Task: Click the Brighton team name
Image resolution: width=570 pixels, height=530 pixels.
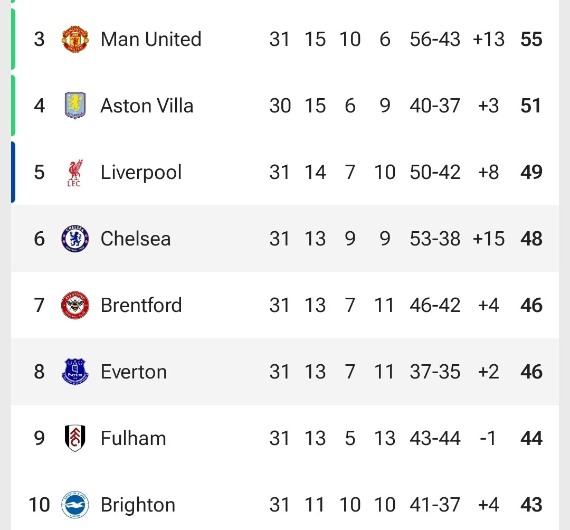Action: [x=138, y=505]
